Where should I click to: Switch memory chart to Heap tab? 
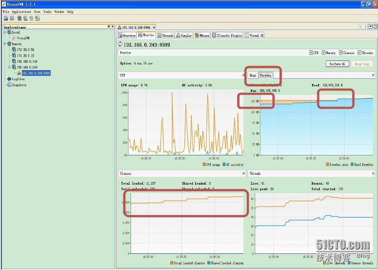tap(252, 75)
